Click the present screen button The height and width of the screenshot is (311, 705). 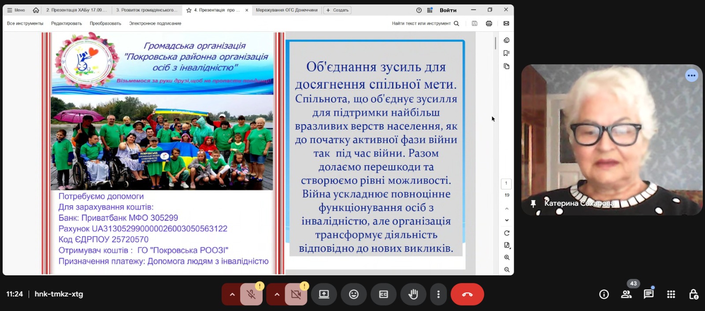[x=324, y=294]
